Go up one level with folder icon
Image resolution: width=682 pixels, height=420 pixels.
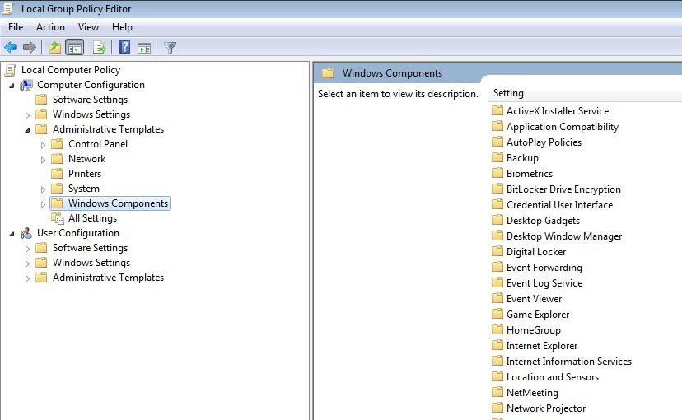point(55,47)
